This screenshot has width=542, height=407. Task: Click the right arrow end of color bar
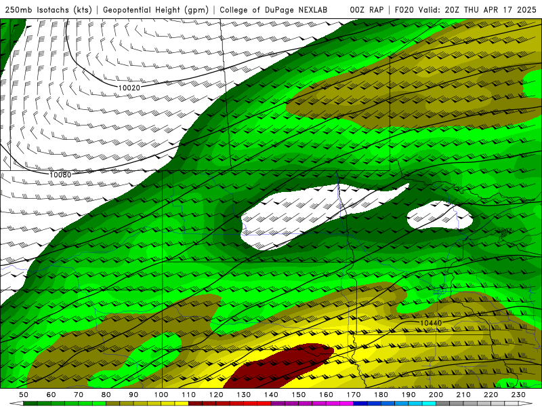click(x=526, y=404)
